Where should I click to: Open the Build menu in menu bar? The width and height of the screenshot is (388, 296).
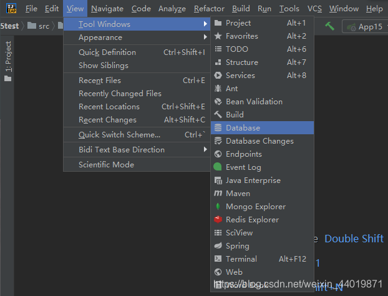(241, 9)
